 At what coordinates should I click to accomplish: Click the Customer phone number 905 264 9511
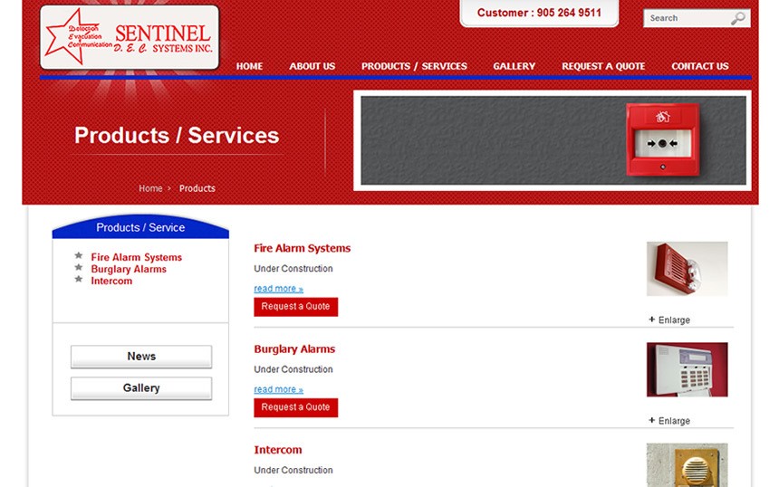pyautogui.click(x=569, y=13)
